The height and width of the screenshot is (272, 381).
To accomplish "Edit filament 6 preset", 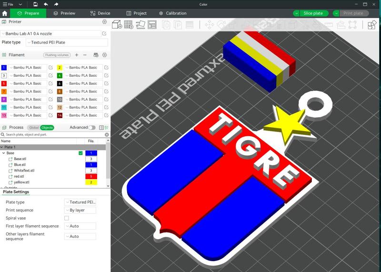I will pyautogui.click(x=106, y=83).
